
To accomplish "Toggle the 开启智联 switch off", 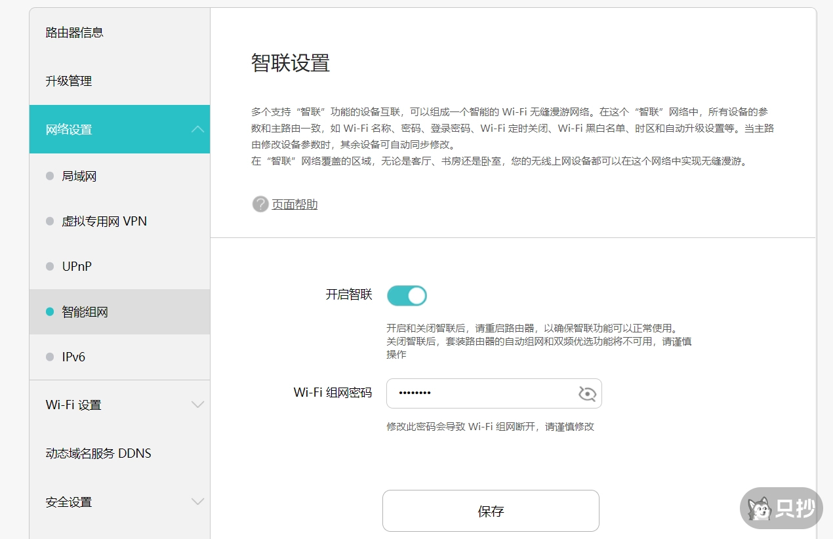I will click(x=407, y=296).
